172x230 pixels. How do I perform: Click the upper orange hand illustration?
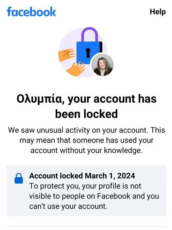coord(66,55)
